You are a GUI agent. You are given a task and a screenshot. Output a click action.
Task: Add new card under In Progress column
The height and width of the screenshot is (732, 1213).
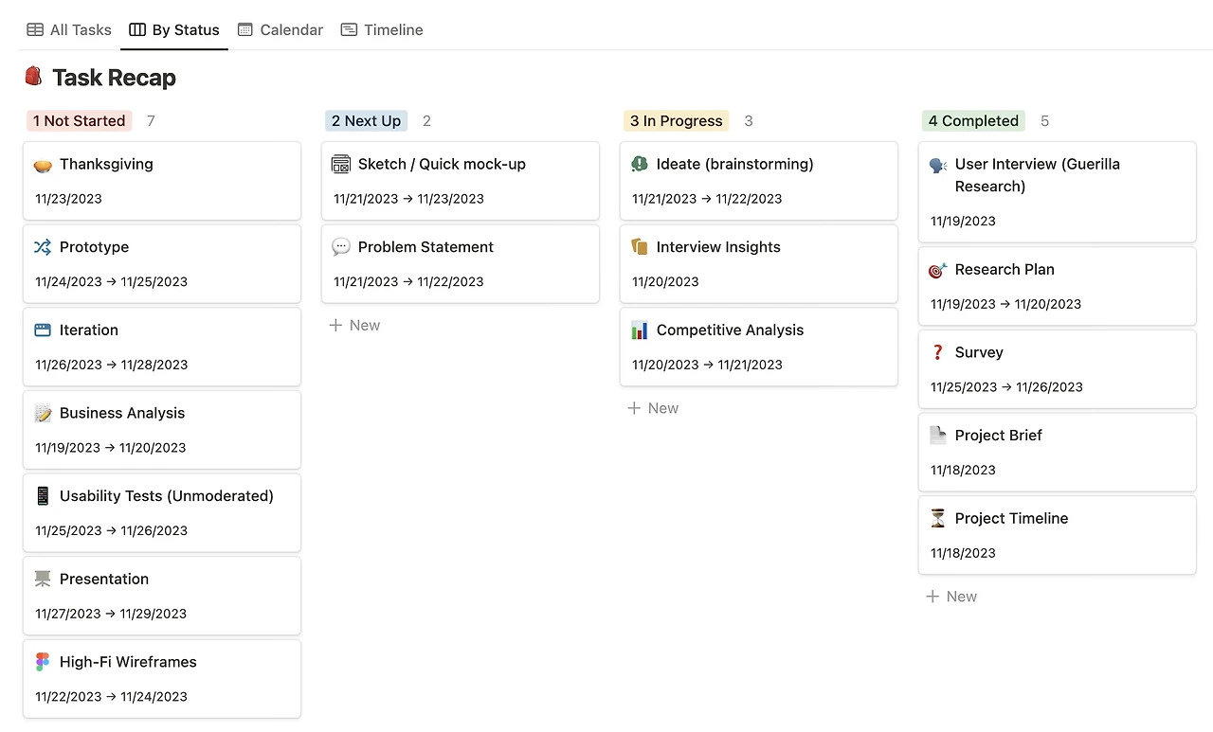pos(653,408)
